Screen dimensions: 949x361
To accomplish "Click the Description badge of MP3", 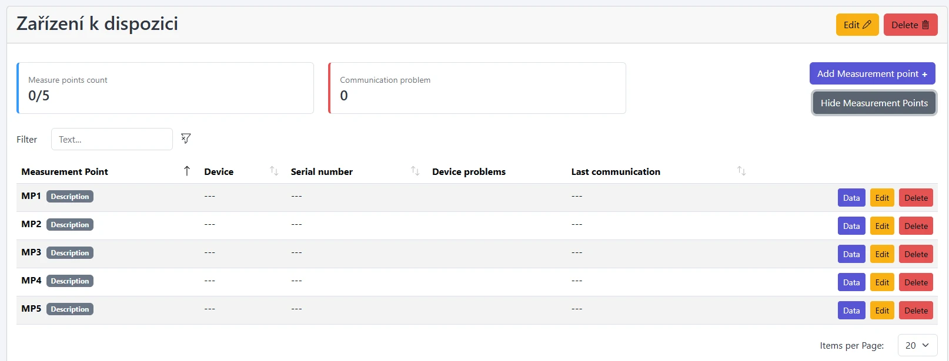I will pos(70,253).
